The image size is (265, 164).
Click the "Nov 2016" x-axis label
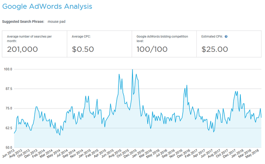(176, 153)
